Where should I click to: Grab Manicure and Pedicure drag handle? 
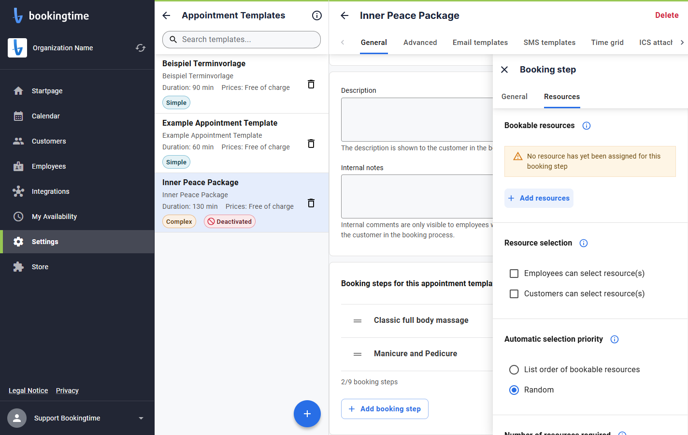tap(358, 354)
